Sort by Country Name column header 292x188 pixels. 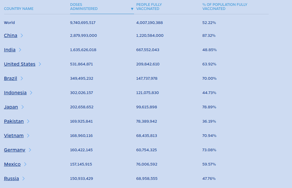click(19, 9)
